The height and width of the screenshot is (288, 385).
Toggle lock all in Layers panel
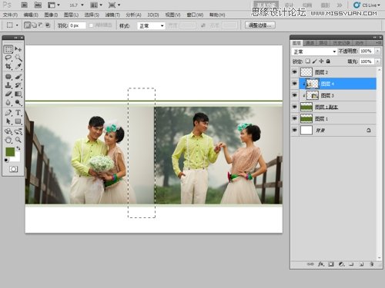(x=328, y=61)
